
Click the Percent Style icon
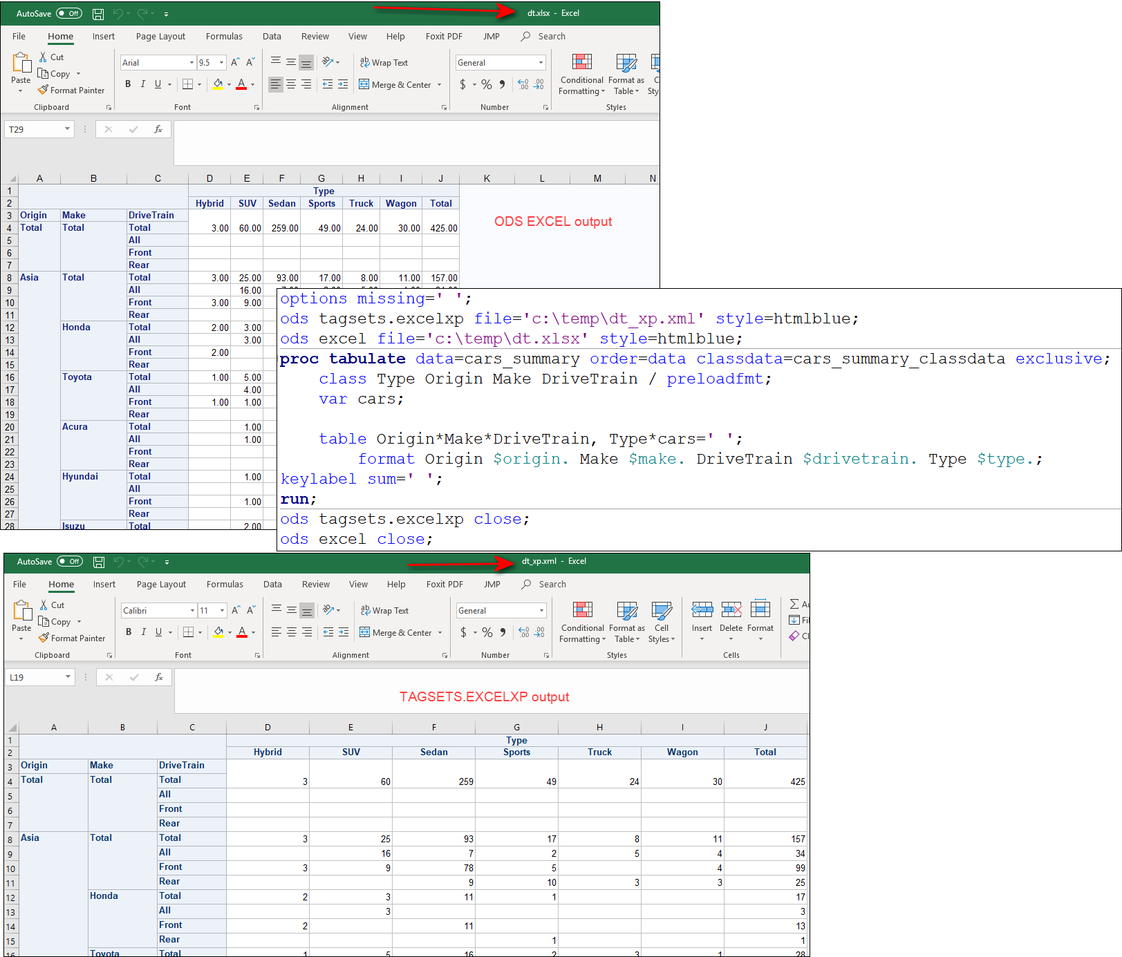486,84
